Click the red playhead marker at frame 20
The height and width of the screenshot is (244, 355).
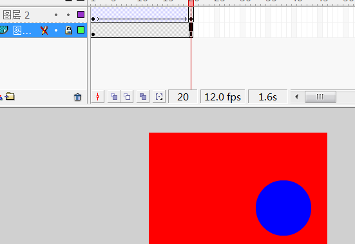(191, 3)
